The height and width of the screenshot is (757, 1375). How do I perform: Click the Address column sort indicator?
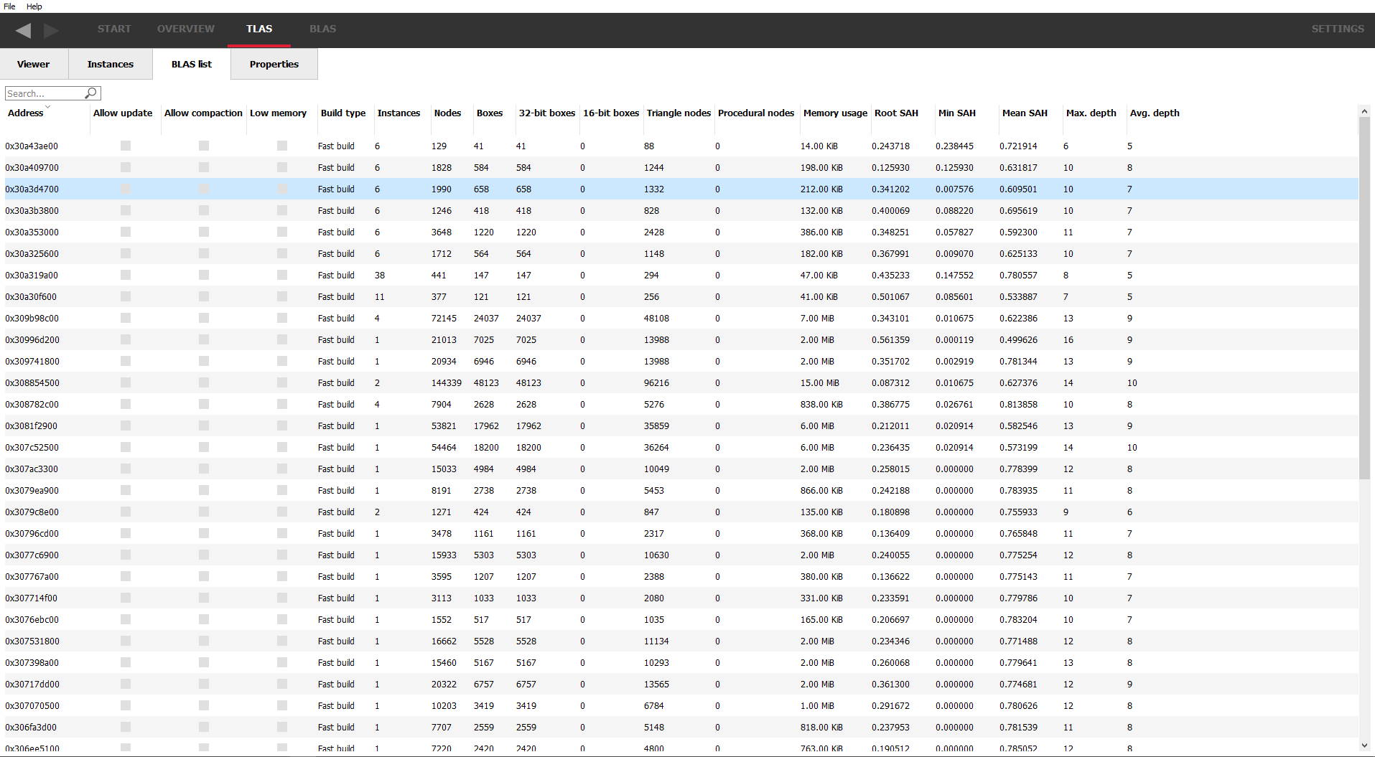click(x=47, y=106)
